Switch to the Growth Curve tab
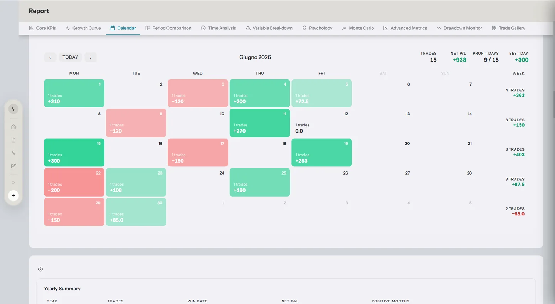Viewport: 555px width, 304px height. point(83,28)
